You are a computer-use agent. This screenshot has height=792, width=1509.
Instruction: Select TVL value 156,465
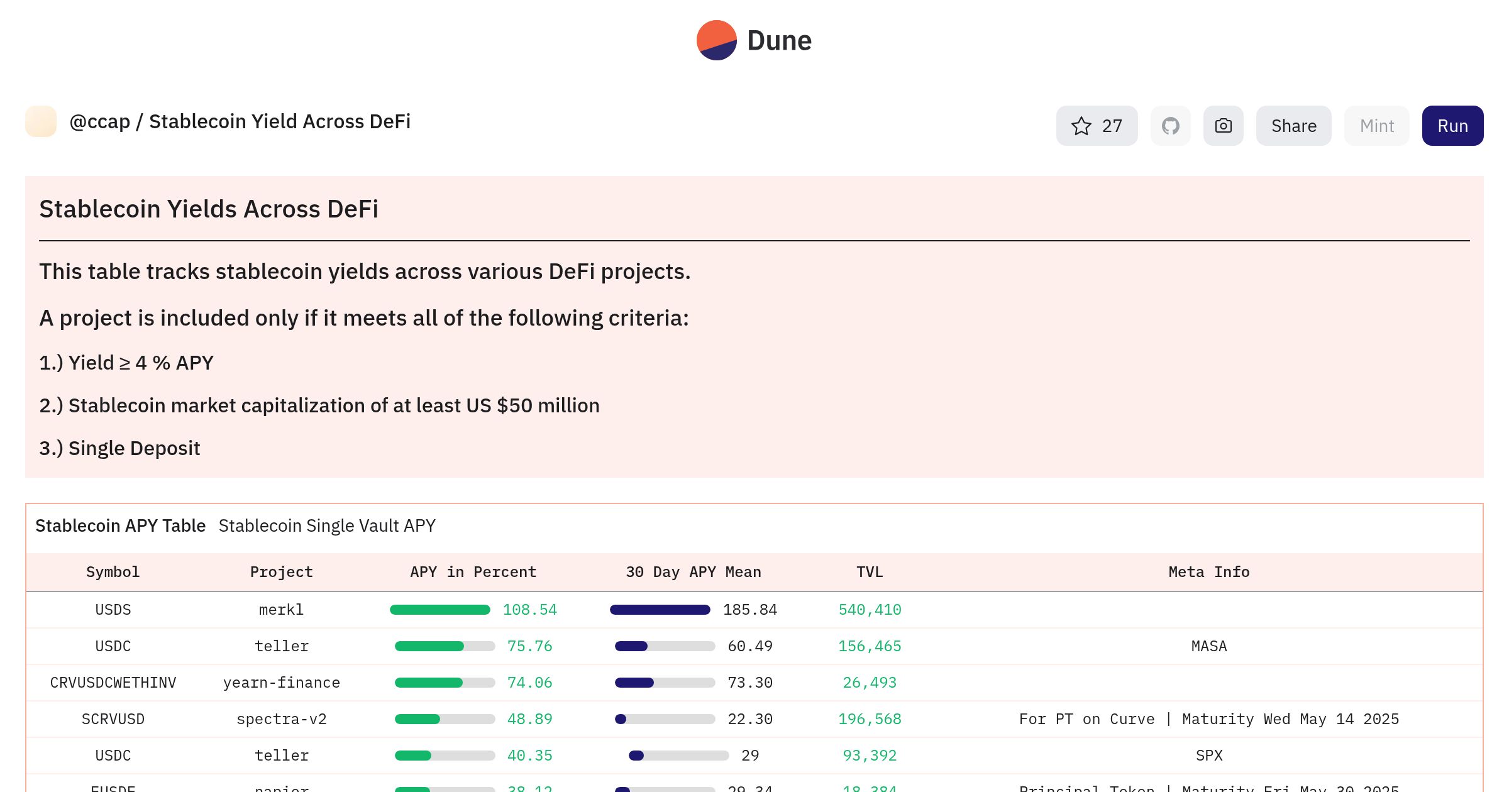point(870,646)
